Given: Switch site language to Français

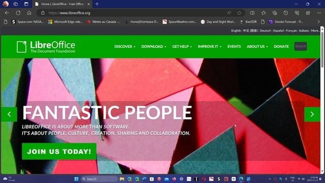Looking at the screenshot, I should click(x=291, y=30).
